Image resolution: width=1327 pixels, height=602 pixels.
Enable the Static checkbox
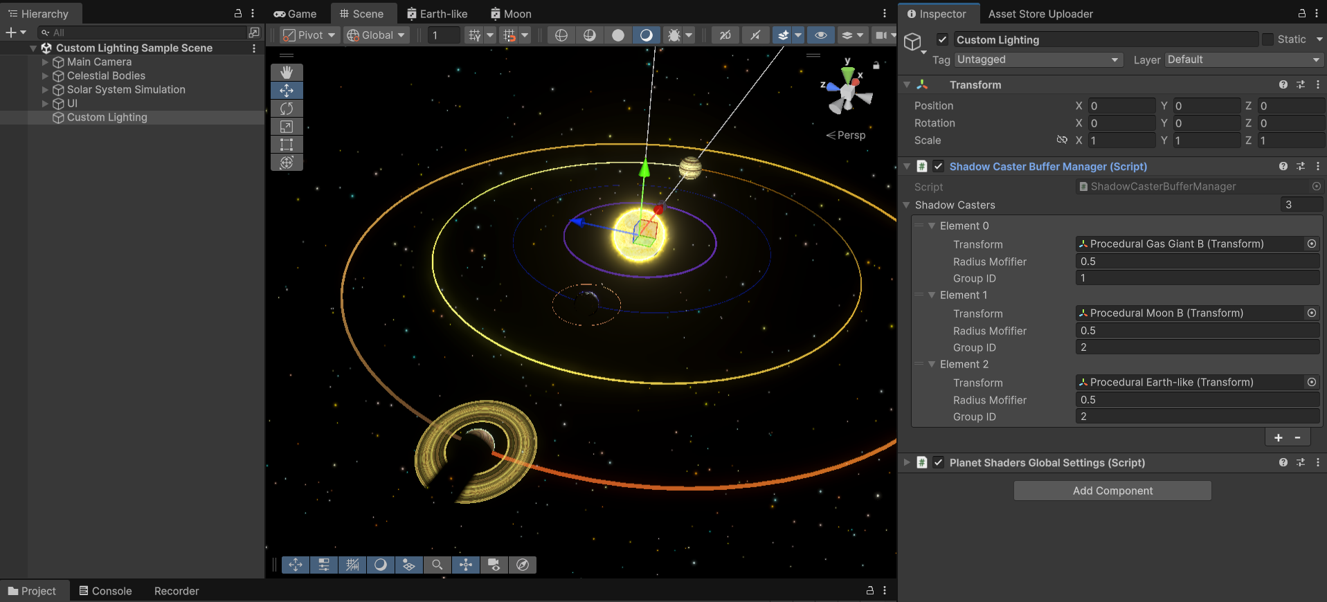pyautogui.click(x=1267, y=39)
